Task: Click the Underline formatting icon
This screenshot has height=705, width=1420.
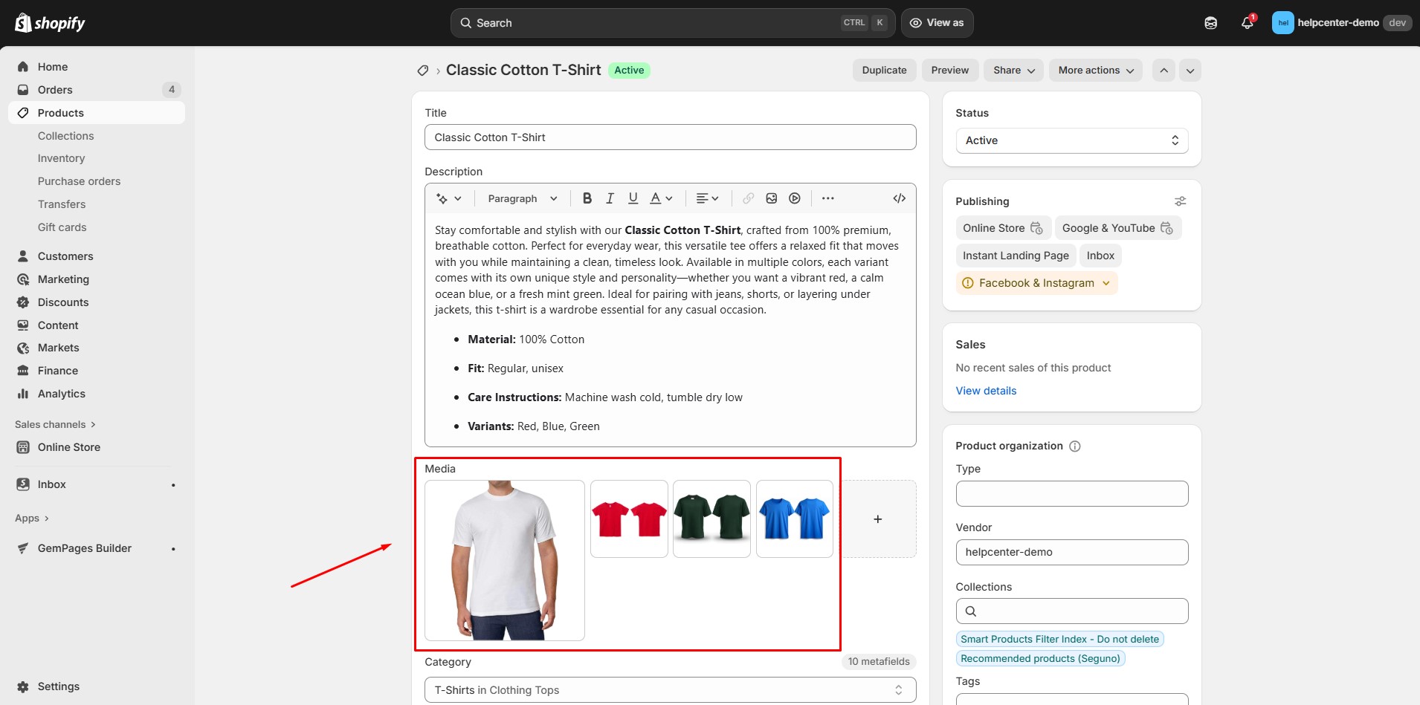Action: (x=633, y=198)
